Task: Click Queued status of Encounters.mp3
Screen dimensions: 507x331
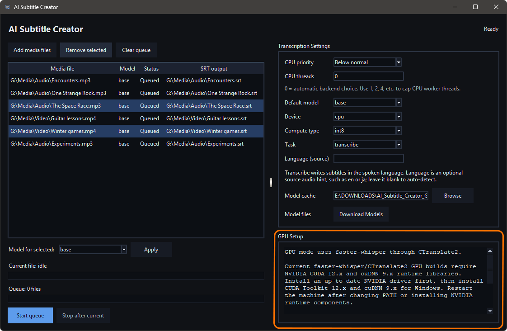Action: coord(150,80)
